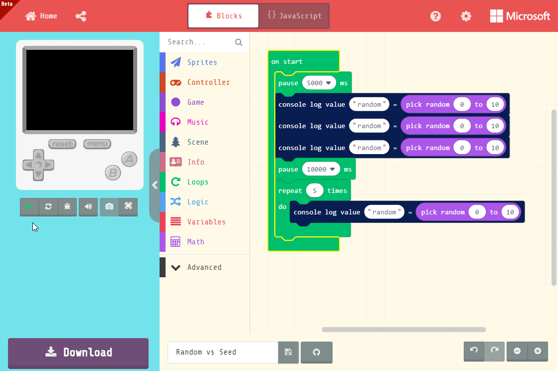Select pick random block in third console log
This screenshot has height=371, width=558.
(428, 148)
